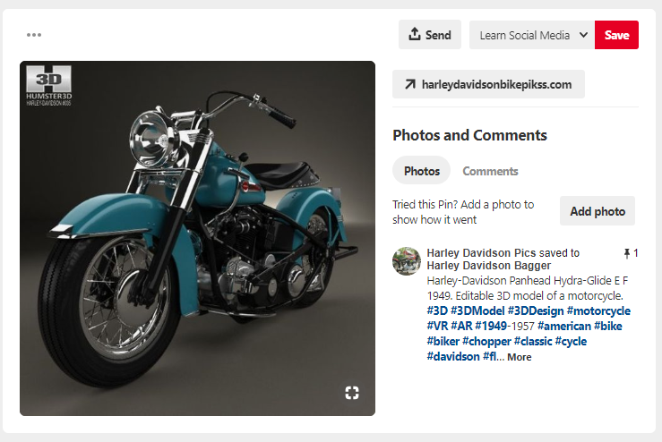Viewport: 662px width, 442px height.
Task: Click the #biker hashtag
Action: click(443, 341)
